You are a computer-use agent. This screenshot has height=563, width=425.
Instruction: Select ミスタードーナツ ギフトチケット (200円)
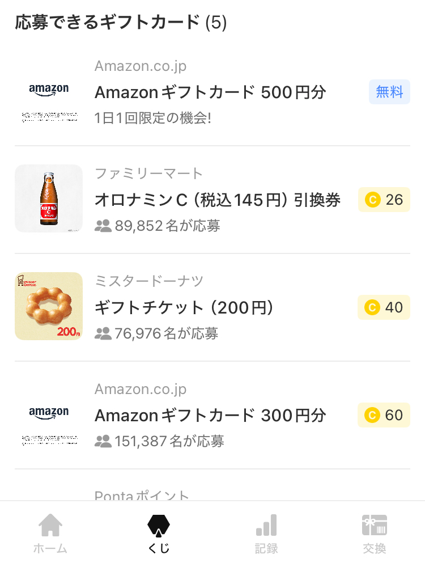pyautogui.click(x=185, y=307)
